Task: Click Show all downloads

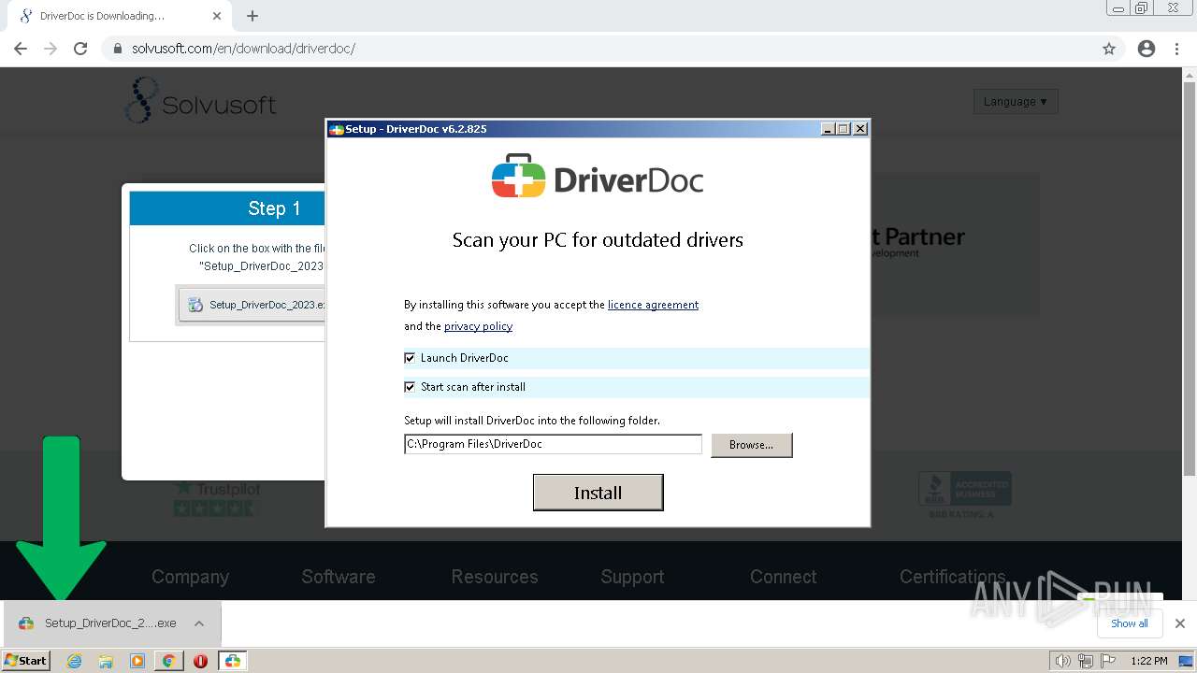Action: 1130,623
